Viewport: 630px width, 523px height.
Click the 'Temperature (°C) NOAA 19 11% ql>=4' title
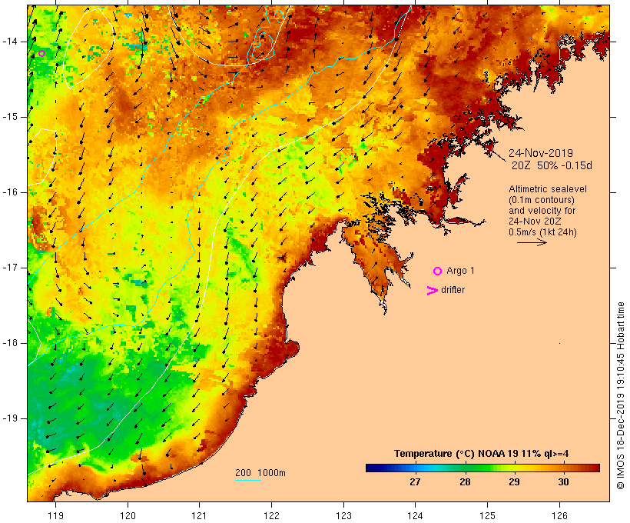(x=482, y=454)
